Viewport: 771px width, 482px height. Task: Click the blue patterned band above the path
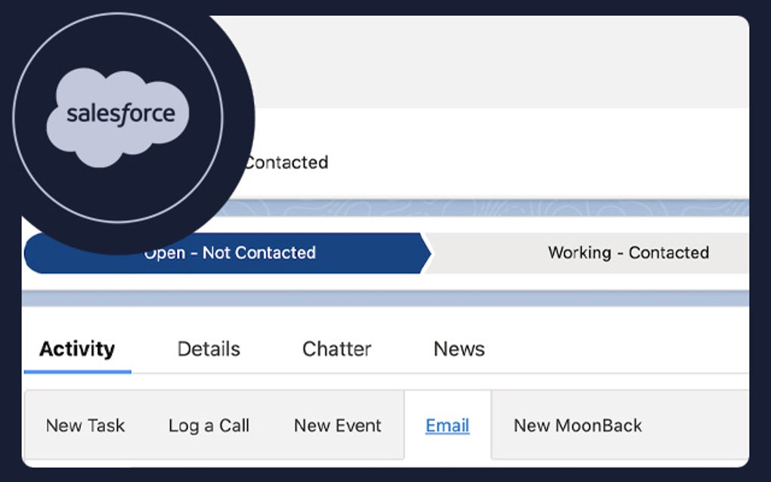[491, 209]
